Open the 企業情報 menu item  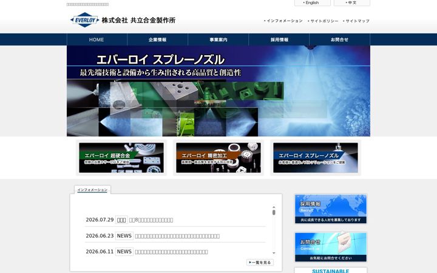click(157, 39)
